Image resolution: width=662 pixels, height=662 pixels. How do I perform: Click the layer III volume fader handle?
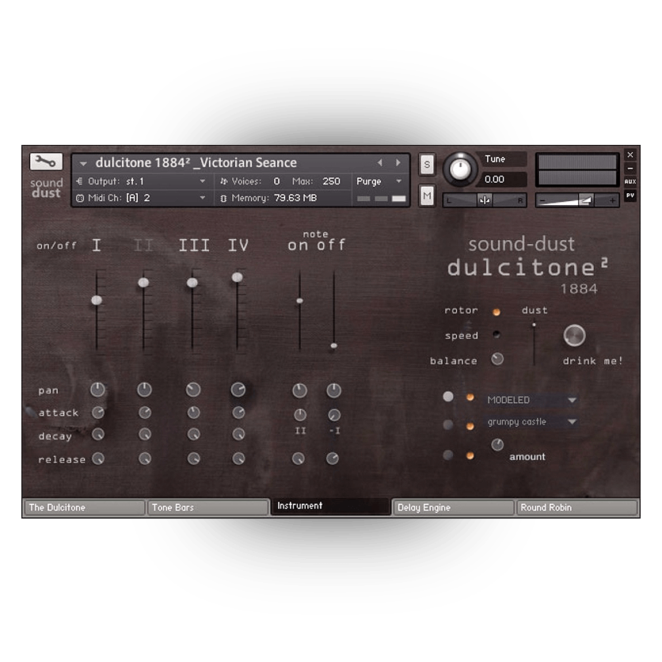(x=192, y=283)
